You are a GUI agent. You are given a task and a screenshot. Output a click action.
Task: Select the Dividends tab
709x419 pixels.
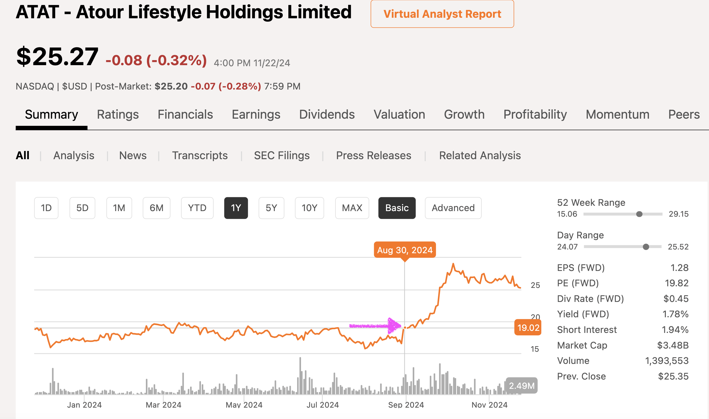[326, 115]
